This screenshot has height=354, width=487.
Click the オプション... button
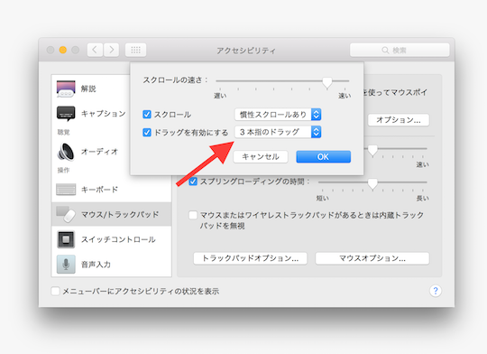tap(399, 120)
